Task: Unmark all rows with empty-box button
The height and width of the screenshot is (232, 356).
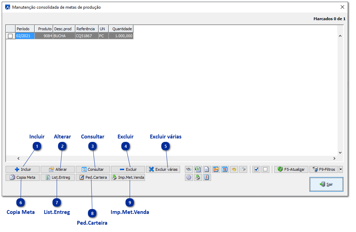Action: [265, 169]
